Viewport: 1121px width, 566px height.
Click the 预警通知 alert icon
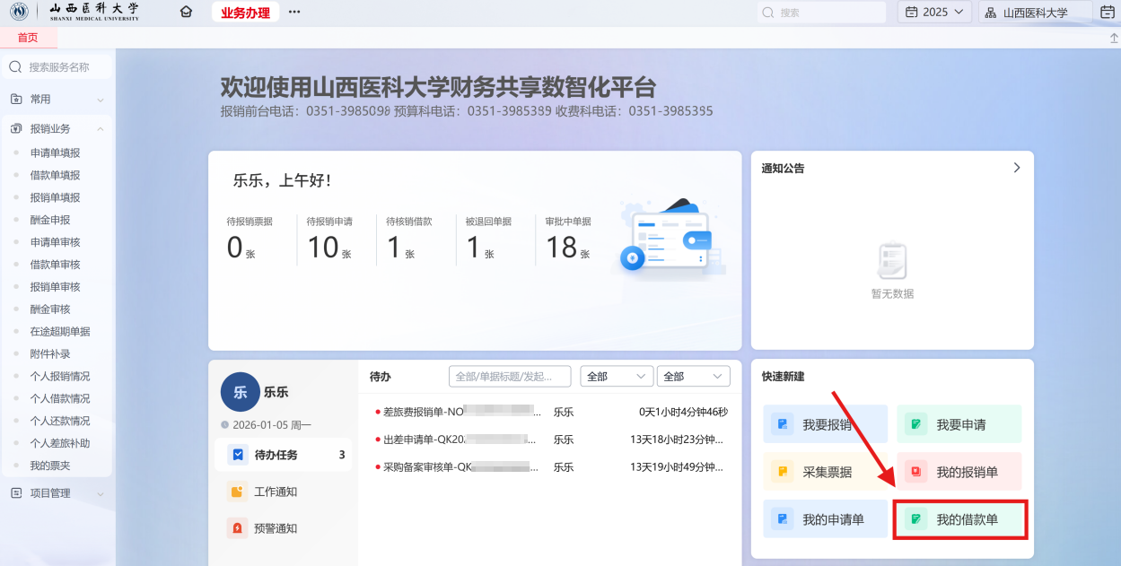click(x=237, y=528)
